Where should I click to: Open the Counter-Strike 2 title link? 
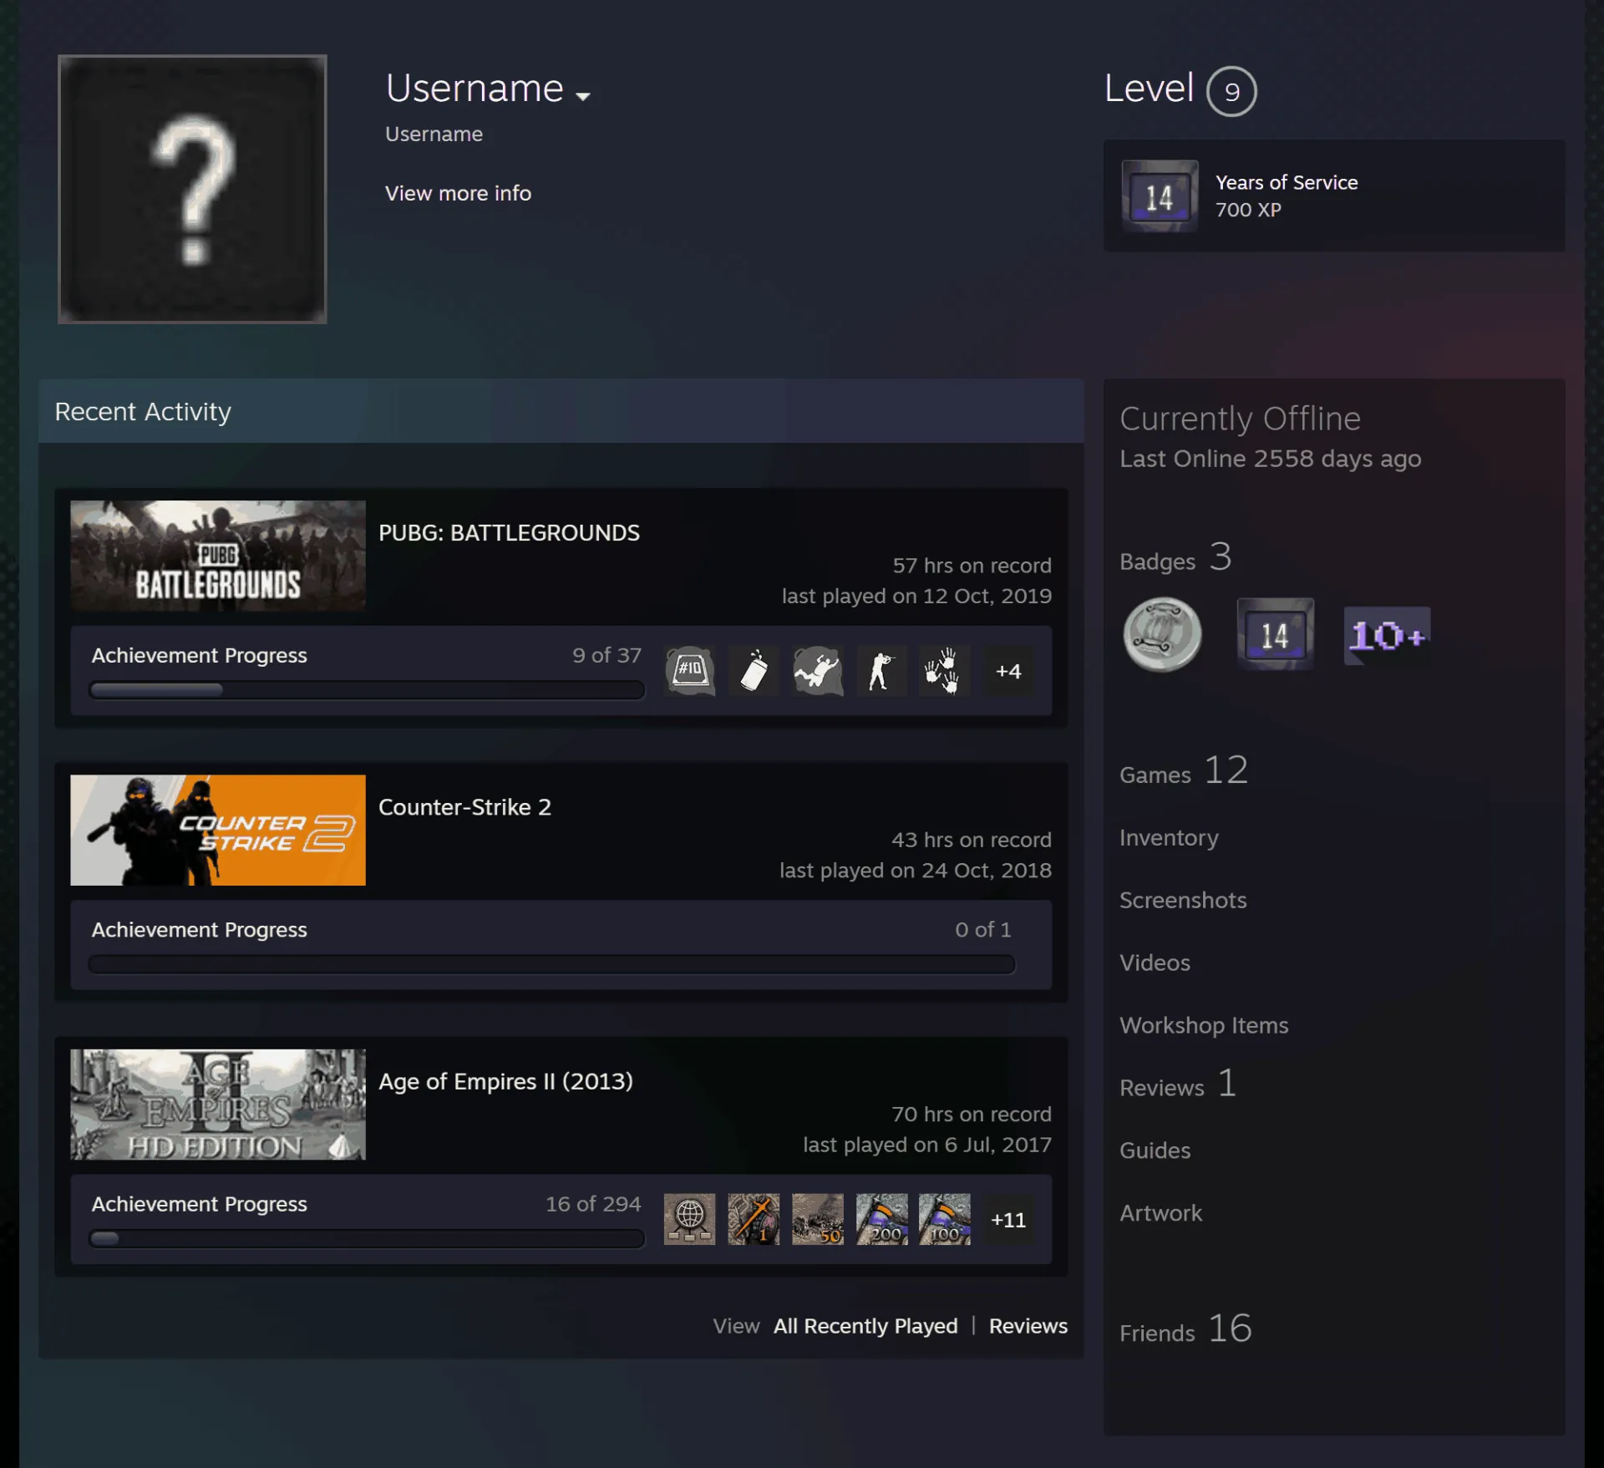click(464, 807)
